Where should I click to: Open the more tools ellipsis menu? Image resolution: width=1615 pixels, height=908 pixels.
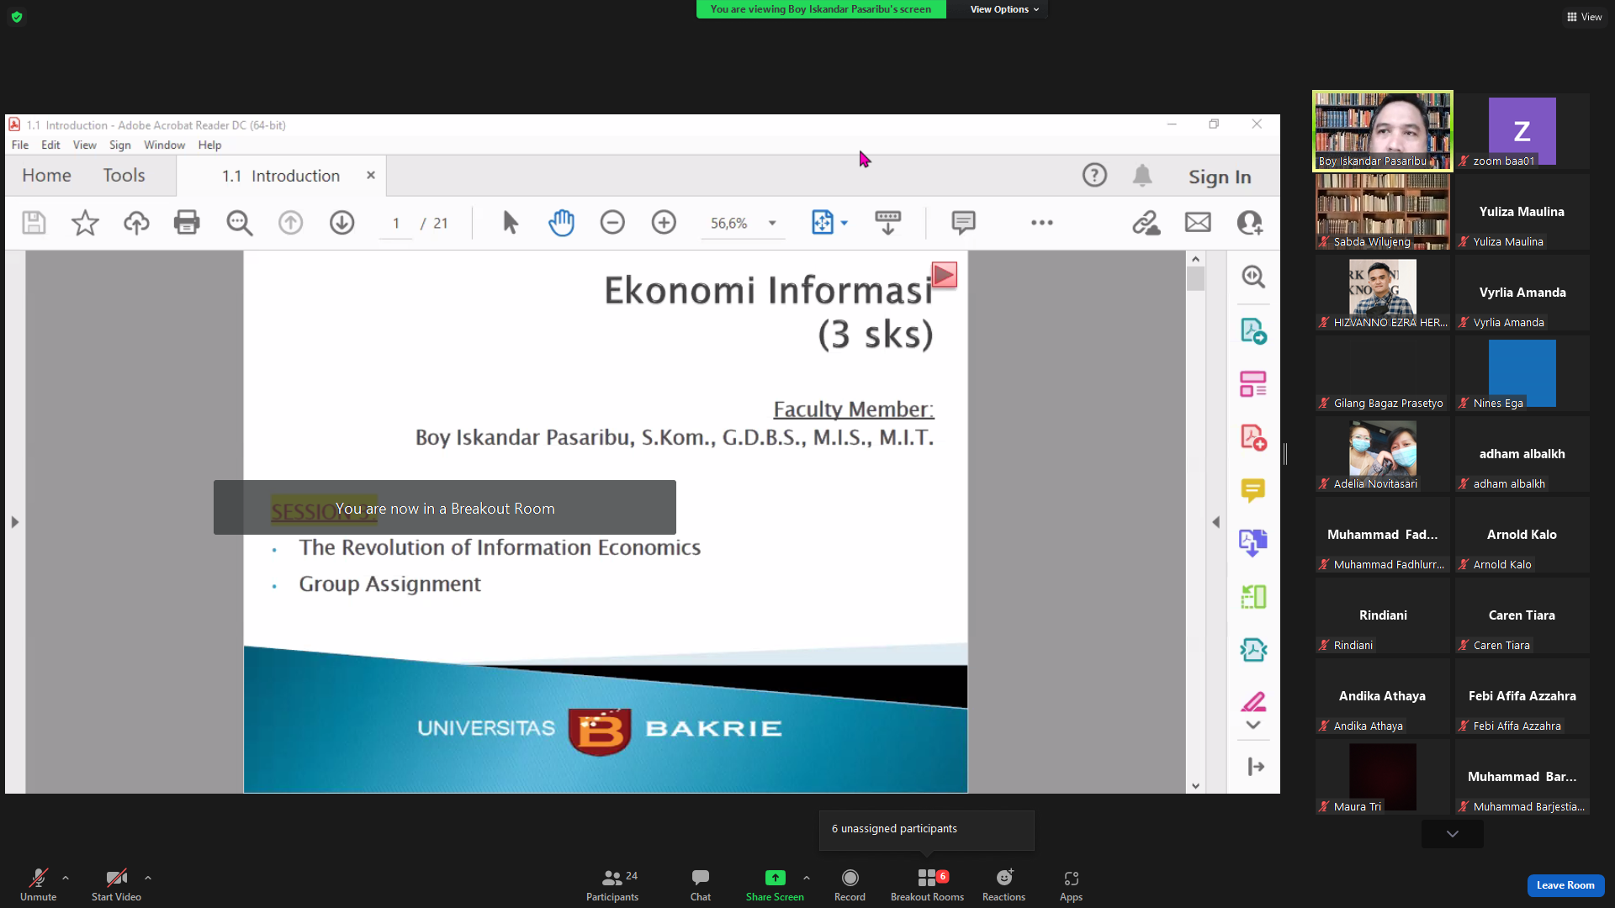[x=1041, y=223]
